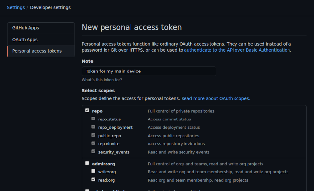Screen dimensions: 314x191
Task: Enable the admin:org scope checkbox
Action: (87, 163)
